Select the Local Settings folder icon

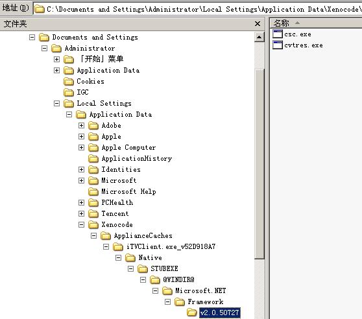tap(69, 104)
